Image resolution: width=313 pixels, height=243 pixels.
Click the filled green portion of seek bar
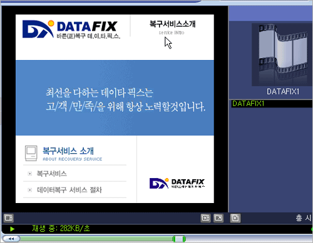point(96,239)
